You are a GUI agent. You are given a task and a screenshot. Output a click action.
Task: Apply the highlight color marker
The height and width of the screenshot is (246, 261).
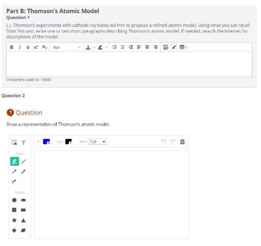coord(100,48)
